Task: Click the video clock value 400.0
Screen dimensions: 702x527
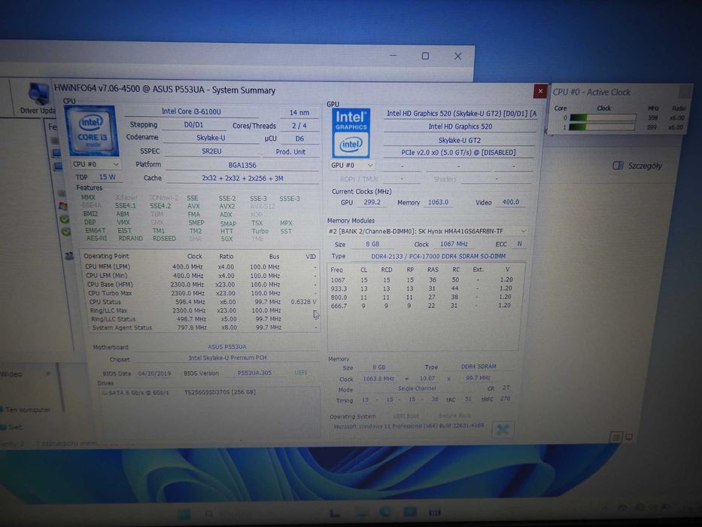Action: tap(510, 203)
